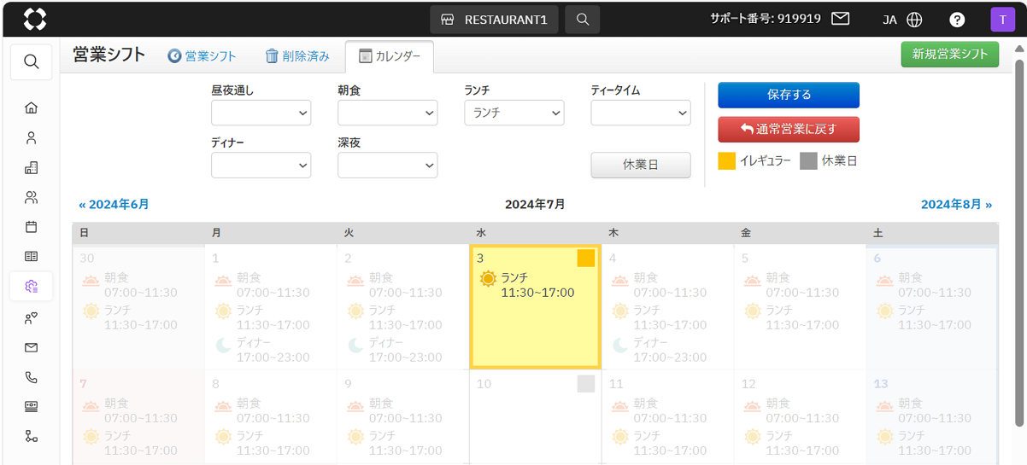Click the search icon in the top bar
Screen dimensions: 1027x465
[582, 20]
